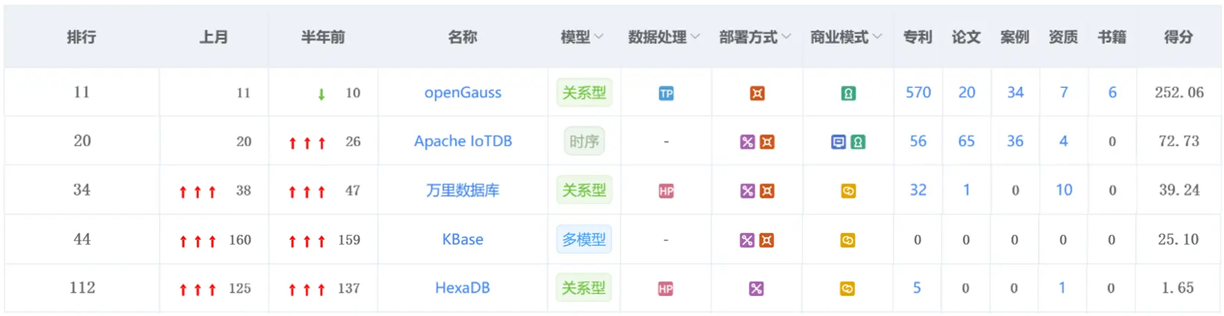Open the openGauss database link

pos(463,93)
